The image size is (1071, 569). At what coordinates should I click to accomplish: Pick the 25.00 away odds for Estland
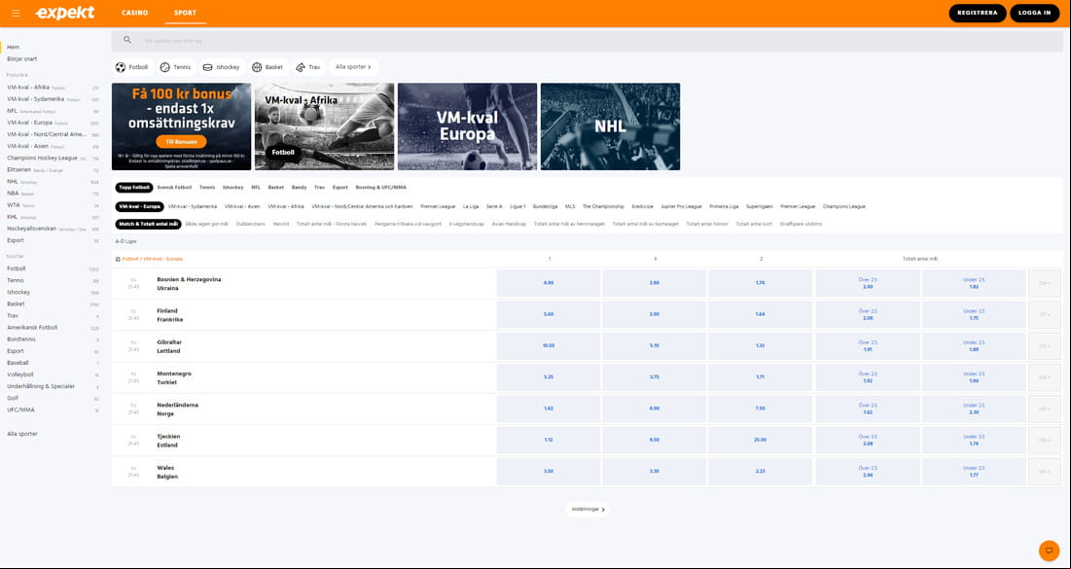click(x=761, y=440)
